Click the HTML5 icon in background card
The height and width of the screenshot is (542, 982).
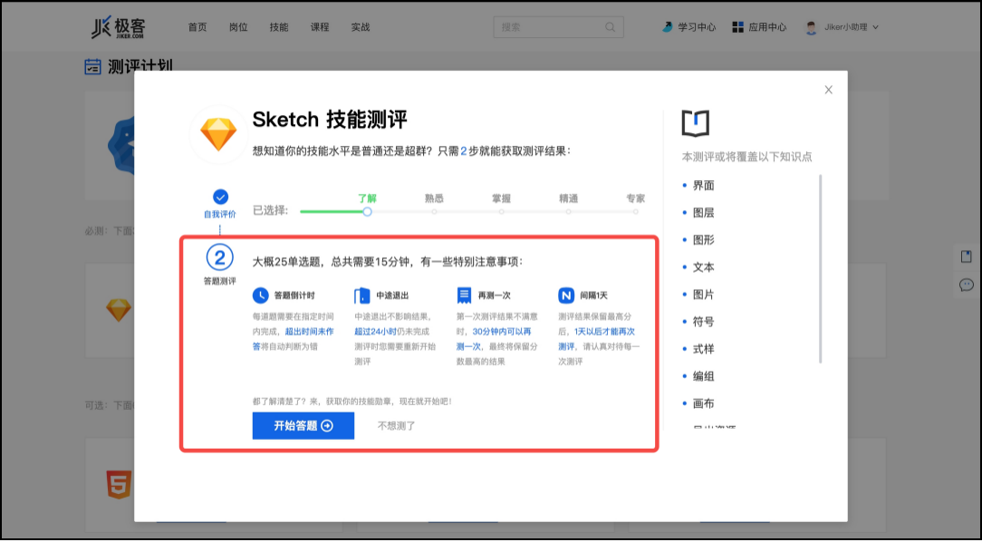[119, 484]
